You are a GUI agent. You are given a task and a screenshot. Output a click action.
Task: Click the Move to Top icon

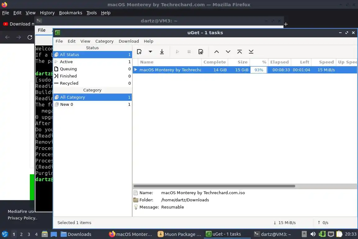pyautogui.click(x=240, y=52)
